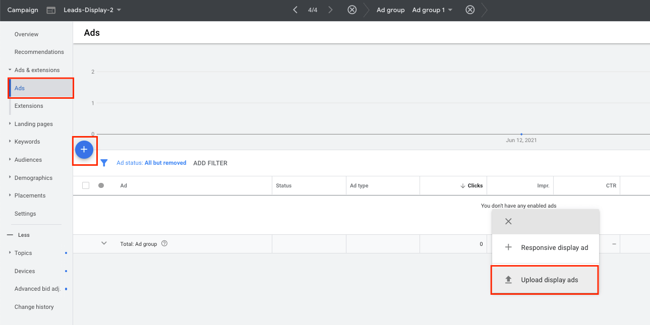View help on the Total: Ad group question mark

coord(164,243)
